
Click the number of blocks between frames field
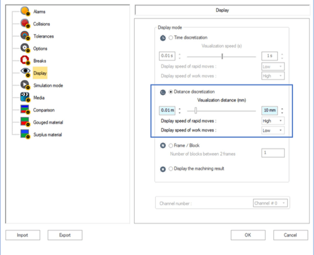[x=273, y=153]
